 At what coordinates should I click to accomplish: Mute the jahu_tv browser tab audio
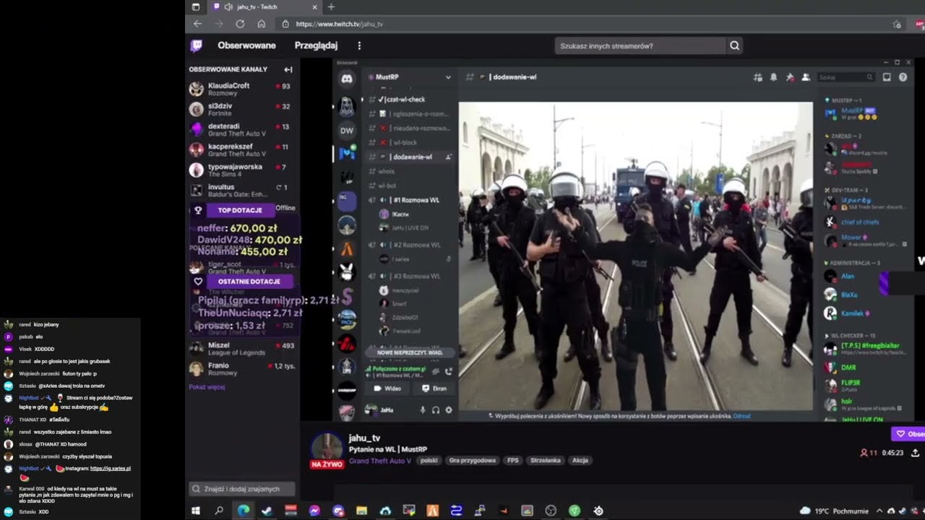pos(228,6)
